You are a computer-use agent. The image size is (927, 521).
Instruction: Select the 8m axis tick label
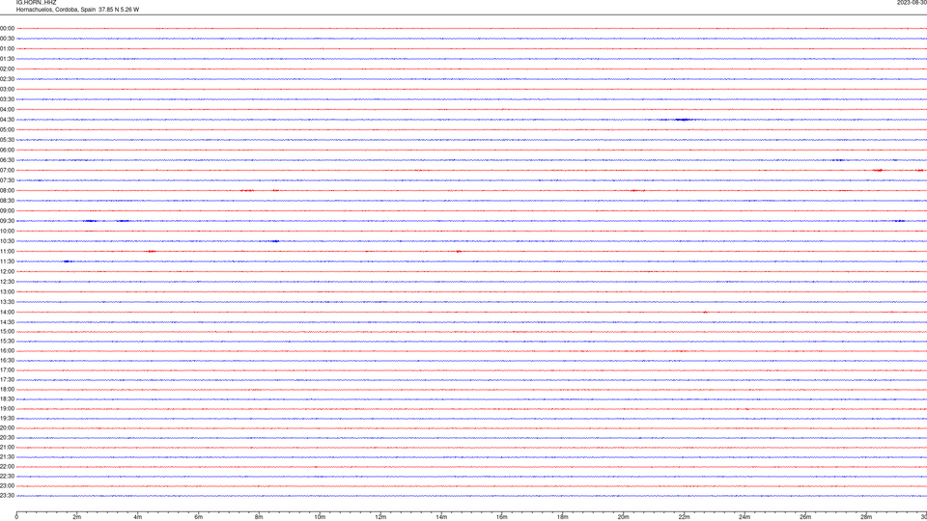pos(259,517)
